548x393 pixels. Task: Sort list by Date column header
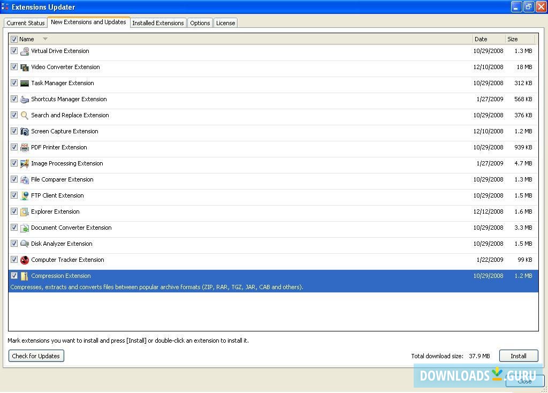(489, 39)
